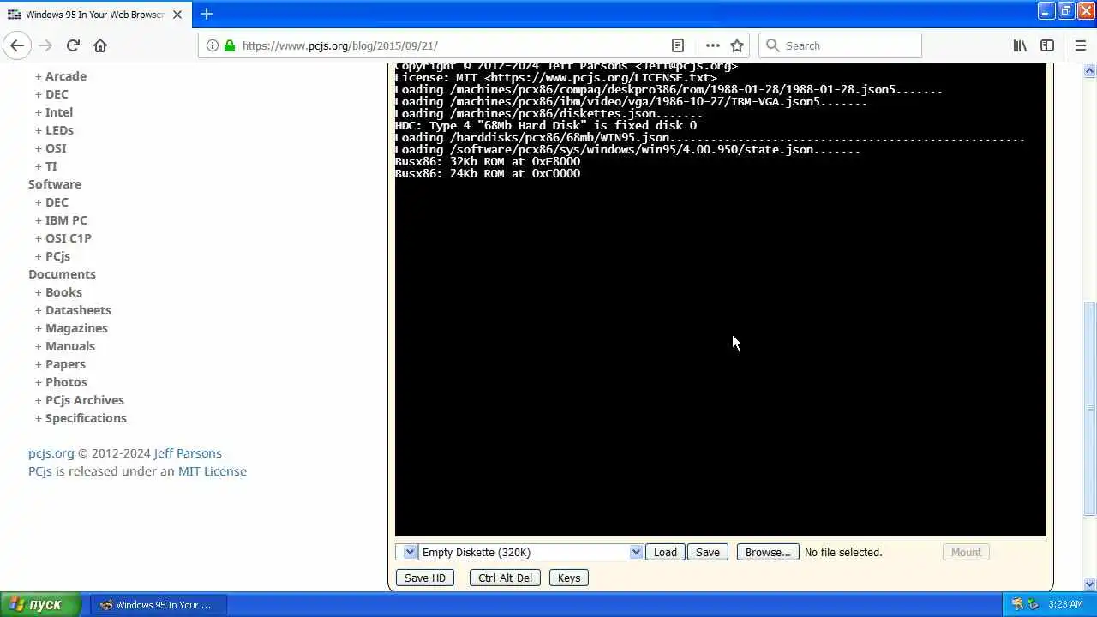This screenshot has width=1097, height=617.
Task: Open Jeff Parsons link
Action: tap(188, 453)
